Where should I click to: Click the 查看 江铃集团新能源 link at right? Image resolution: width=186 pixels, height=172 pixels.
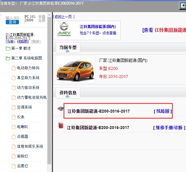[x=164, y=30]
